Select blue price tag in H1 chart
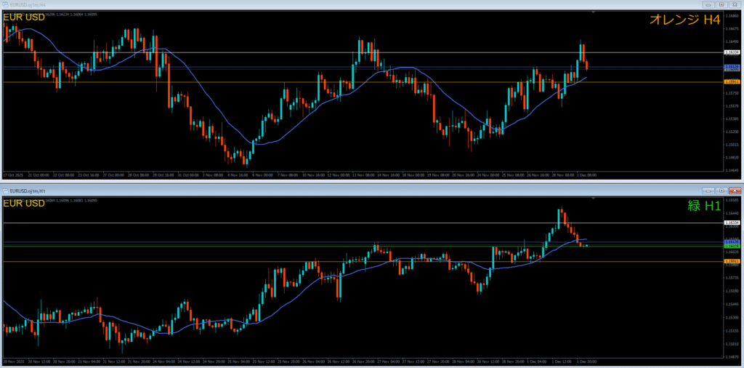744x368 pixels. (x=732, y=242)
